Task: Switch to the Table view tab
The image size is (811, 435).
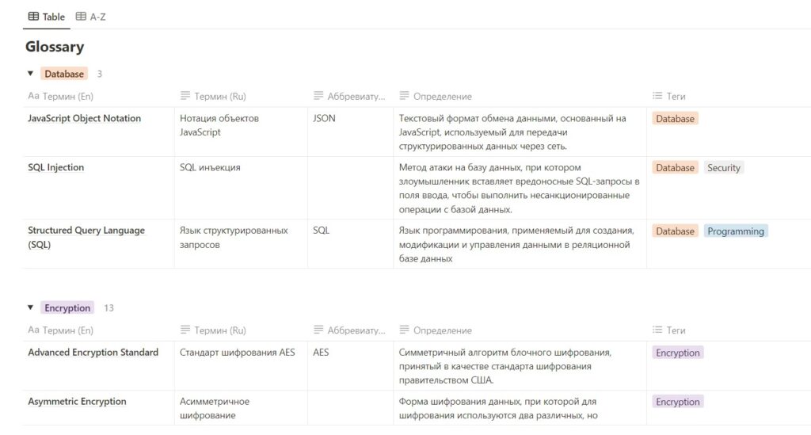Action: tap(46, 16)
